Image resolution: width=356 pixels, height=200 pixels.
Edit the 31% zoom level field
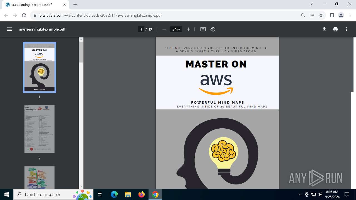(176, 29)
